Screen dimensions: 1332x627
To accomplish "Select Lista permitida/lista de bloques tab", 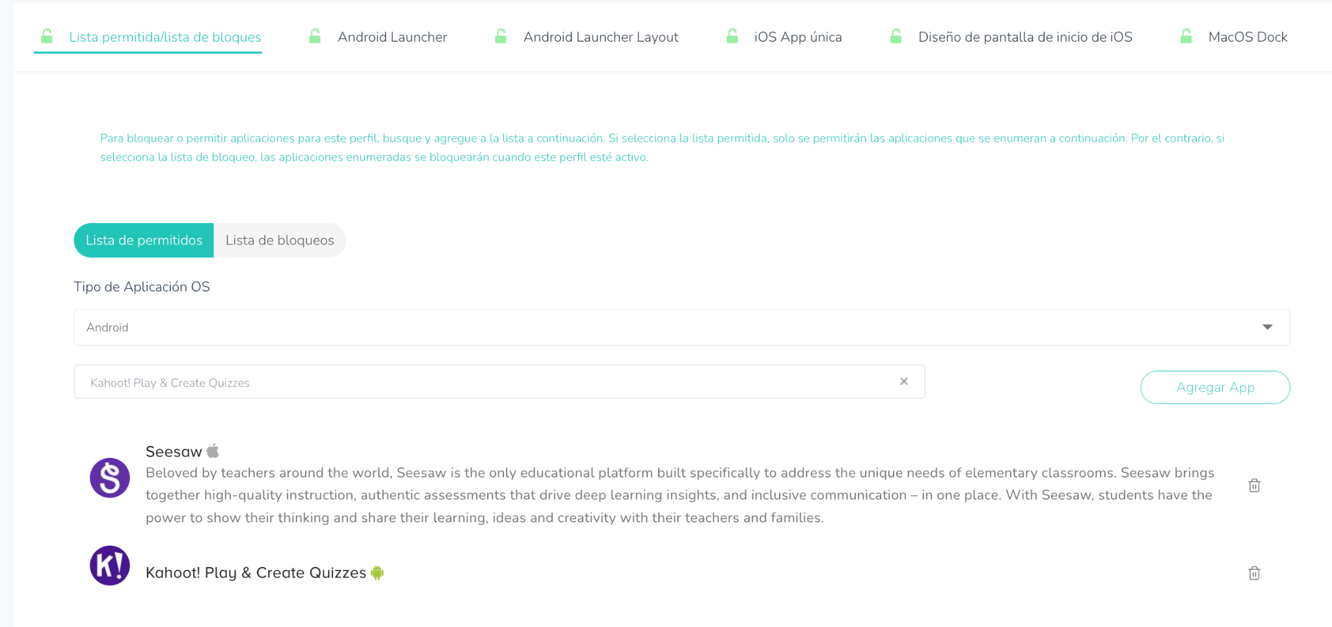I will click(165, 37).
